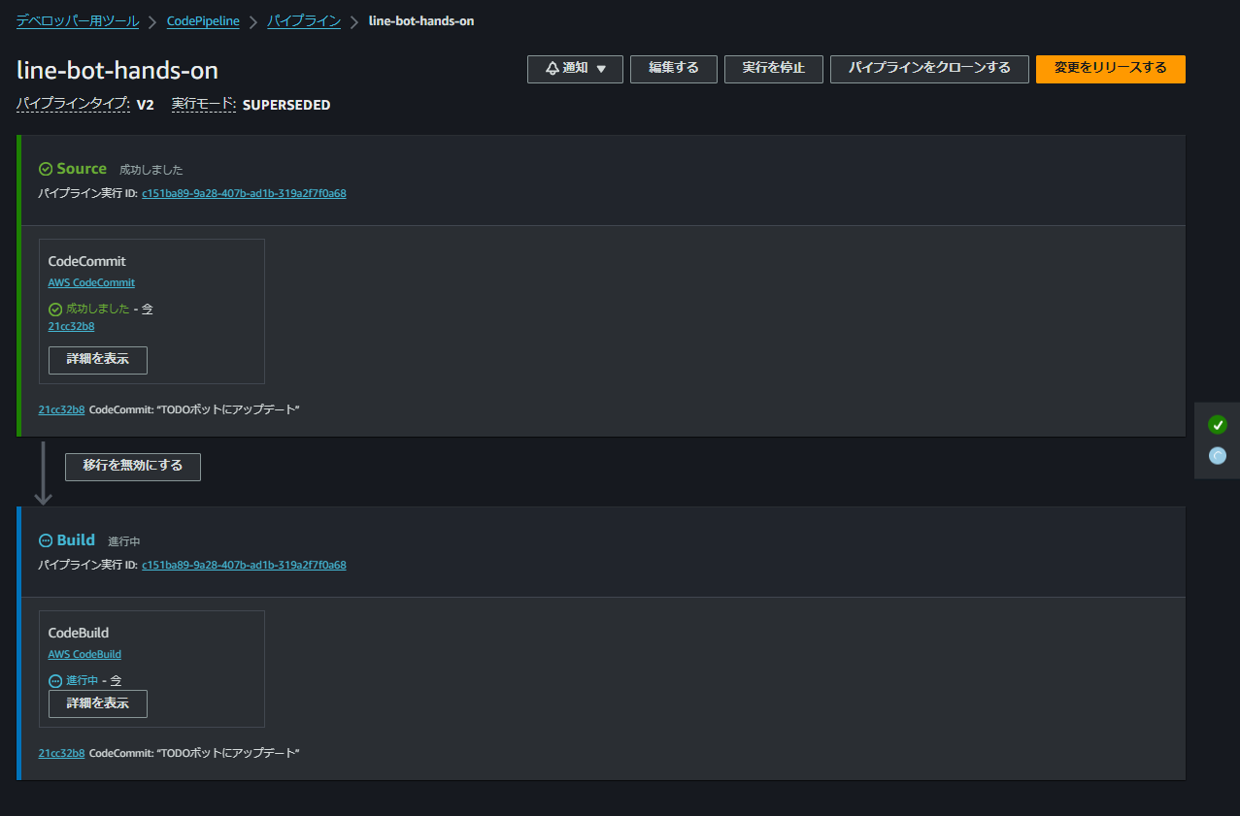Click 詳細を表示 in the CodeCommit card
This screenshot has width=1240, height=816.
97,360
